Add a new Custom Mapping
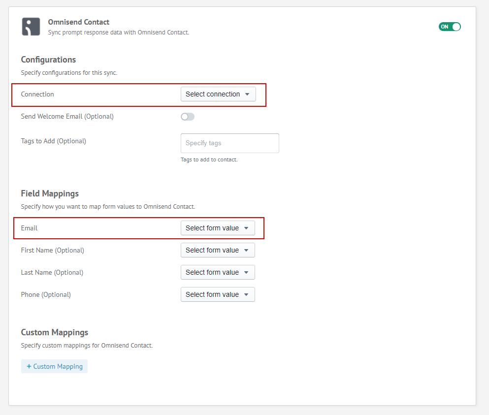The width and height of the screenshot is (489, 415). click(x=54, y=366)
